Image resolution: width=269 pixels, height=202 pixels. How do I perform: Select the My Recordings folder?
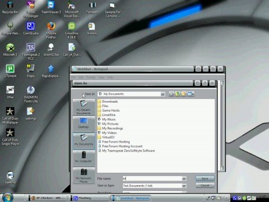[x=110, y=128]
